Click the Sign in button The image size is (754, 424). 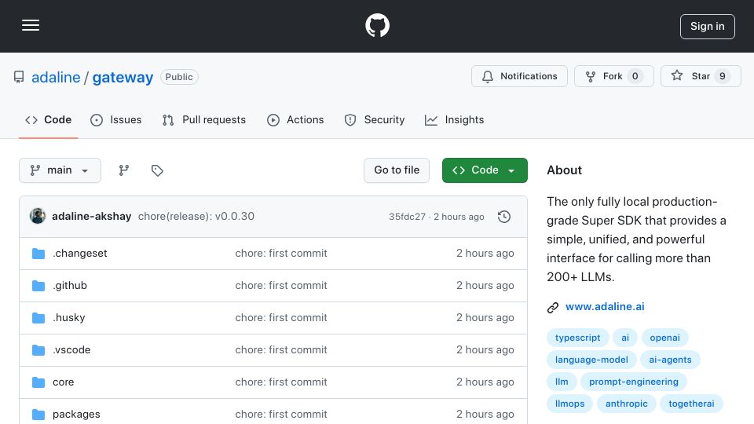pos(707,27)
